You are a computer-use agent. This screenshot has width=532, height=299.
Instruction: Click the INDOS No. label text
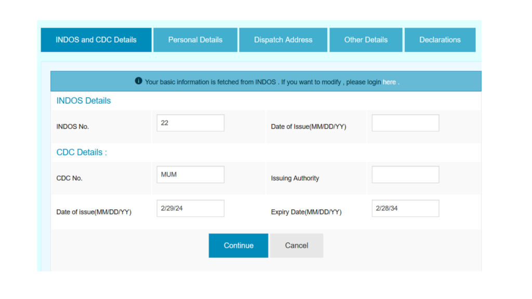tap(73, 127)
